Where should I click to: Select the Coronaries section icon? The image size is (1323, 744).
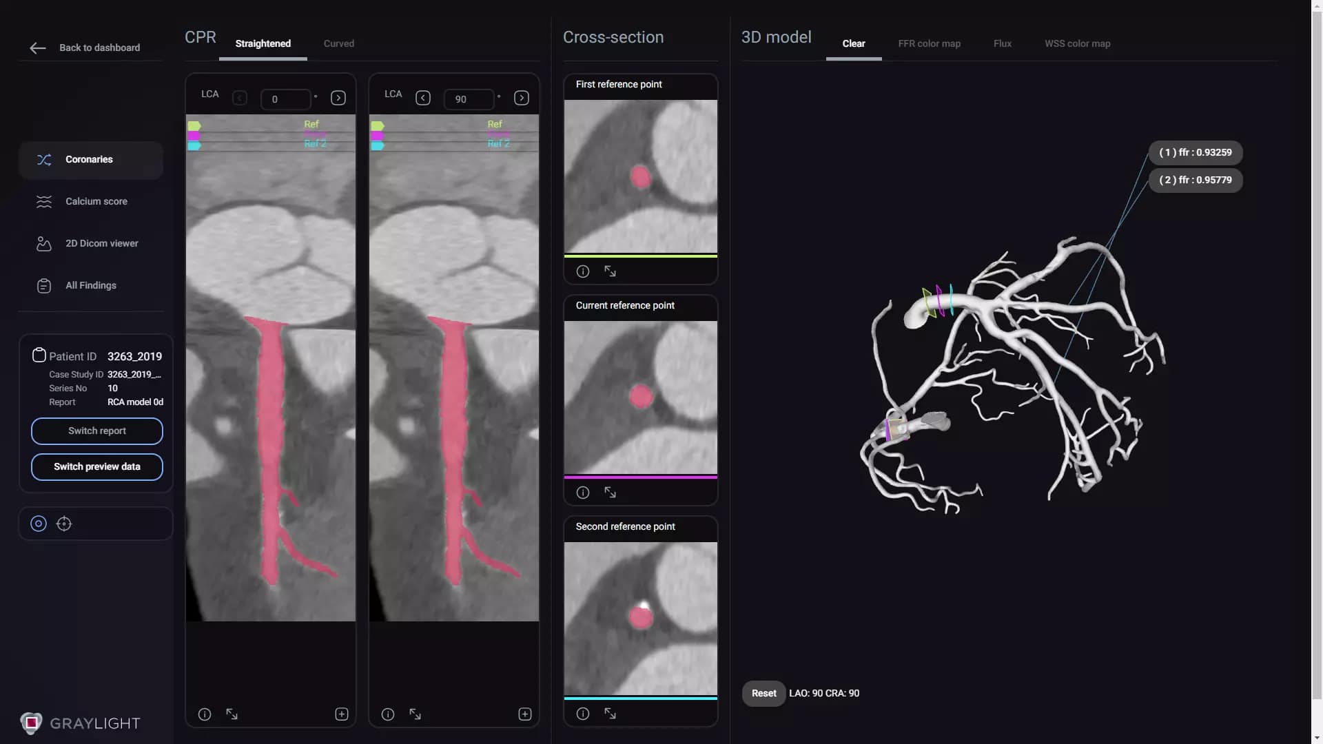coord(43,160)
